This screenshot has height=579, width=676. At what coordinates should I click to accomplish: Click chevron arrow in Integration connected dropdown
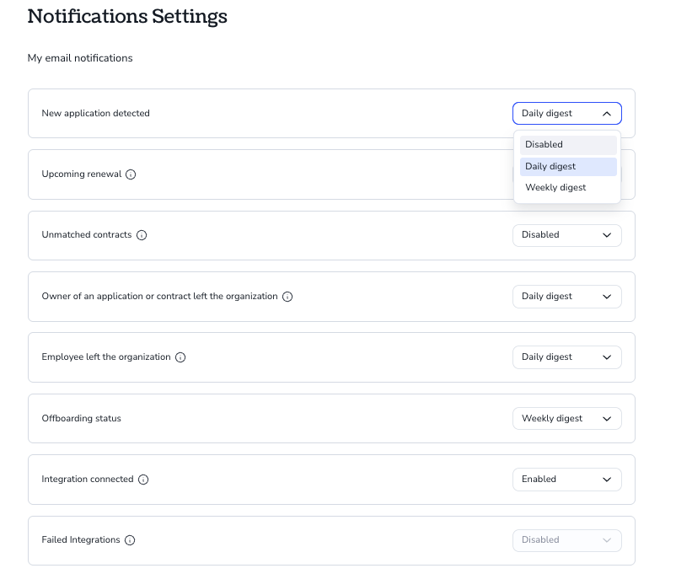[x=607, y=480]
